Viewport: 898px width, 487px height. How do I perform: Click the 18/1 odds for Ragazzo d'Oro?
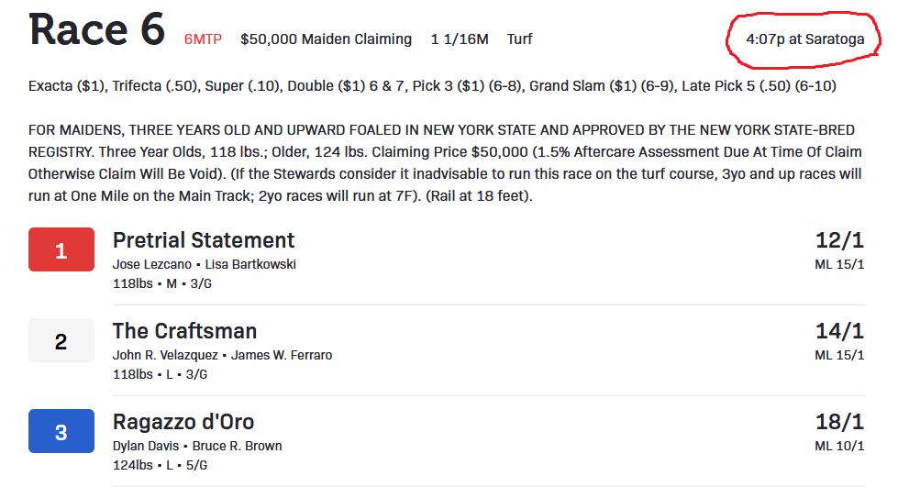click(x=839, y=422)
